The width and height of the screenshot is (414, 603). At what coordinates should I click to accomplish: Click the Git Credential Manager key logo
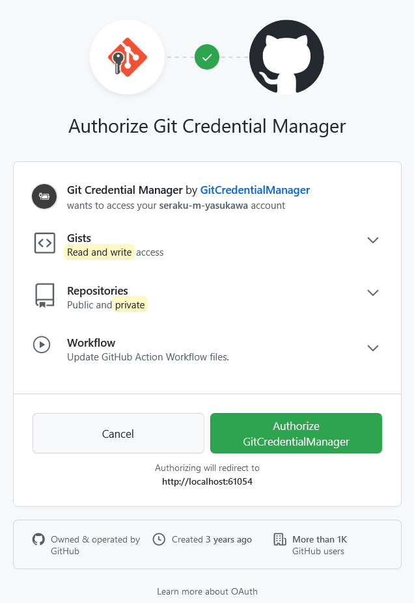coord(127,57)
